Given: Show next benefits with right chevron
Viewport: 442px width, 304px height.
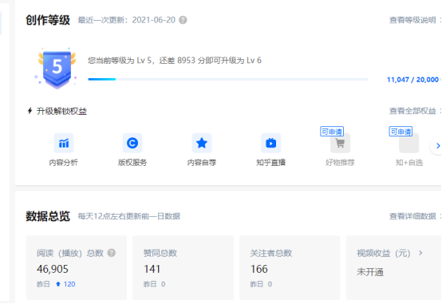Looking at the screenshot, I should 437,146.
